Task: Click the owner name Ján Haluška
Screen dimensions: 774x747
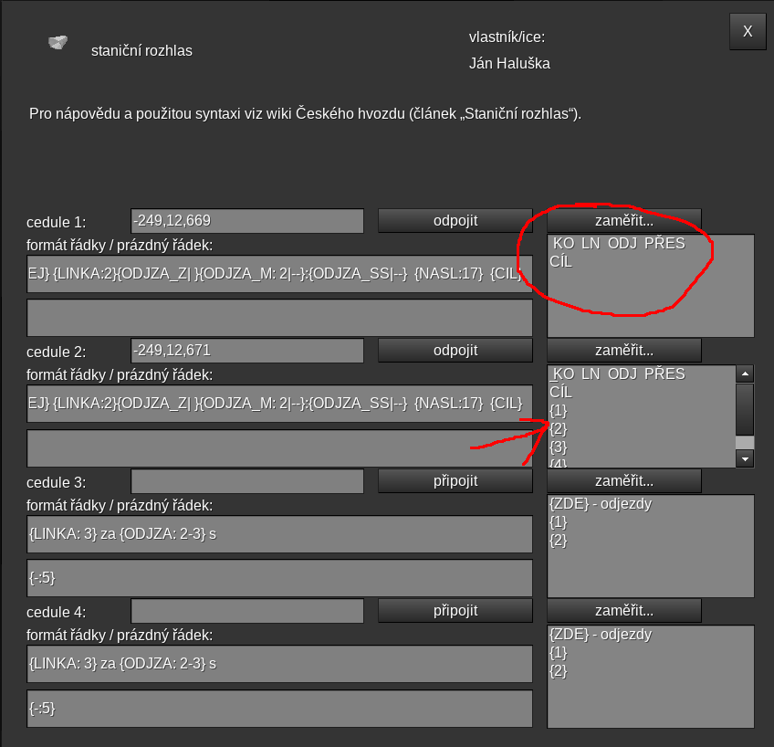Action: [509, 64]
